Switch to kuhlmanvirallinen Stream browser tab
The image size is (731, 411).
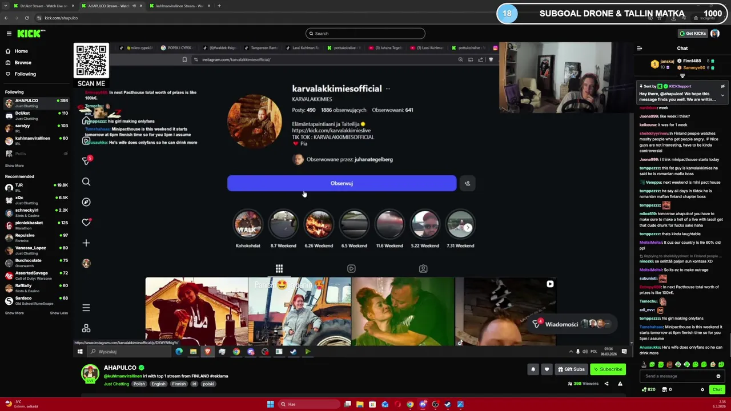pyautogui.click(x=179, y=6)
